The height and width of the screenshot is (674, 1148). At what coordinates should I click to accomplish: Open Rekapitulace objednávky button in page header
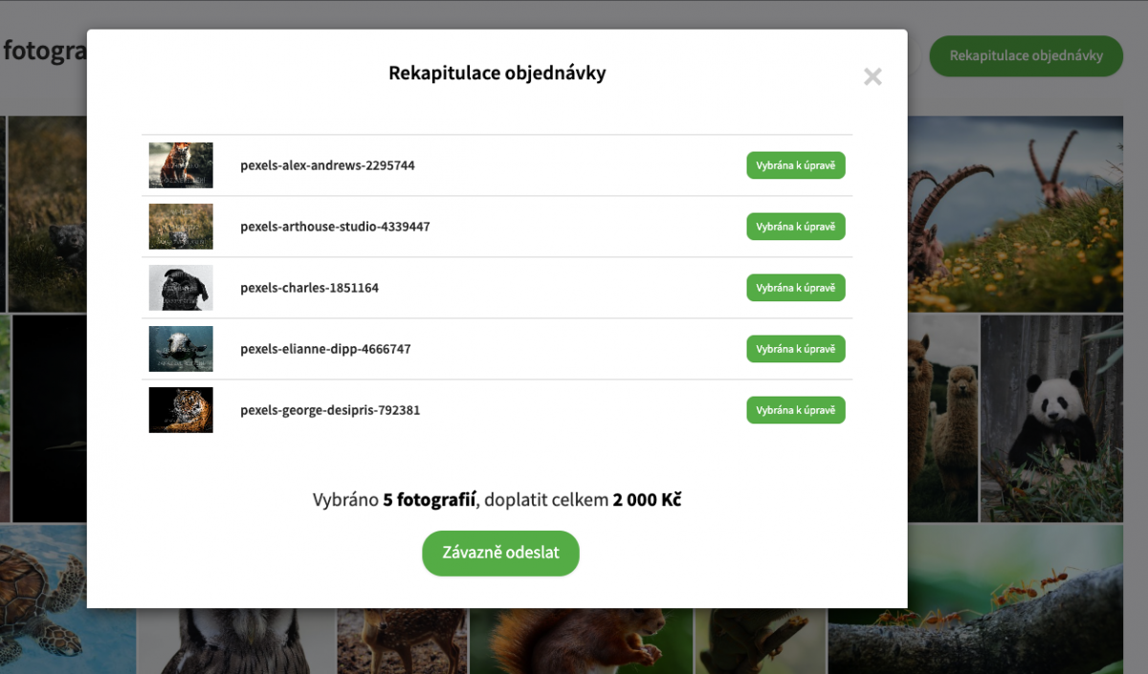click(1026, 55)
